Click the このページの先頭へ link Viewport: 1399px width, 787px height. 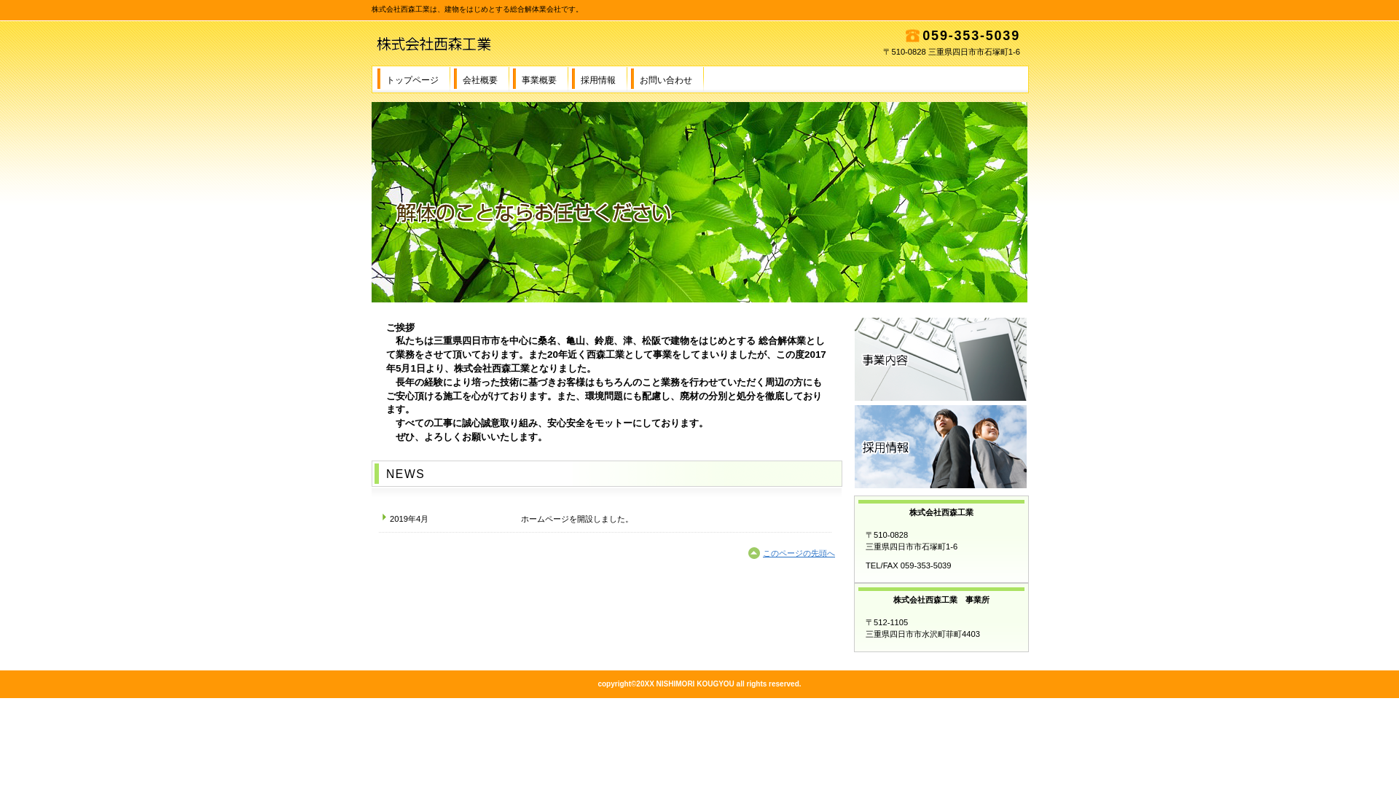click(799, 553)
